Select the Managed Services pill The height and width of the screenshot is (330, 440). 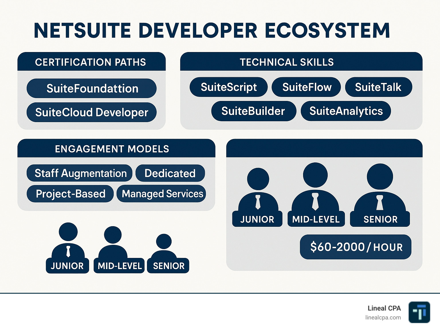point(161,194)
